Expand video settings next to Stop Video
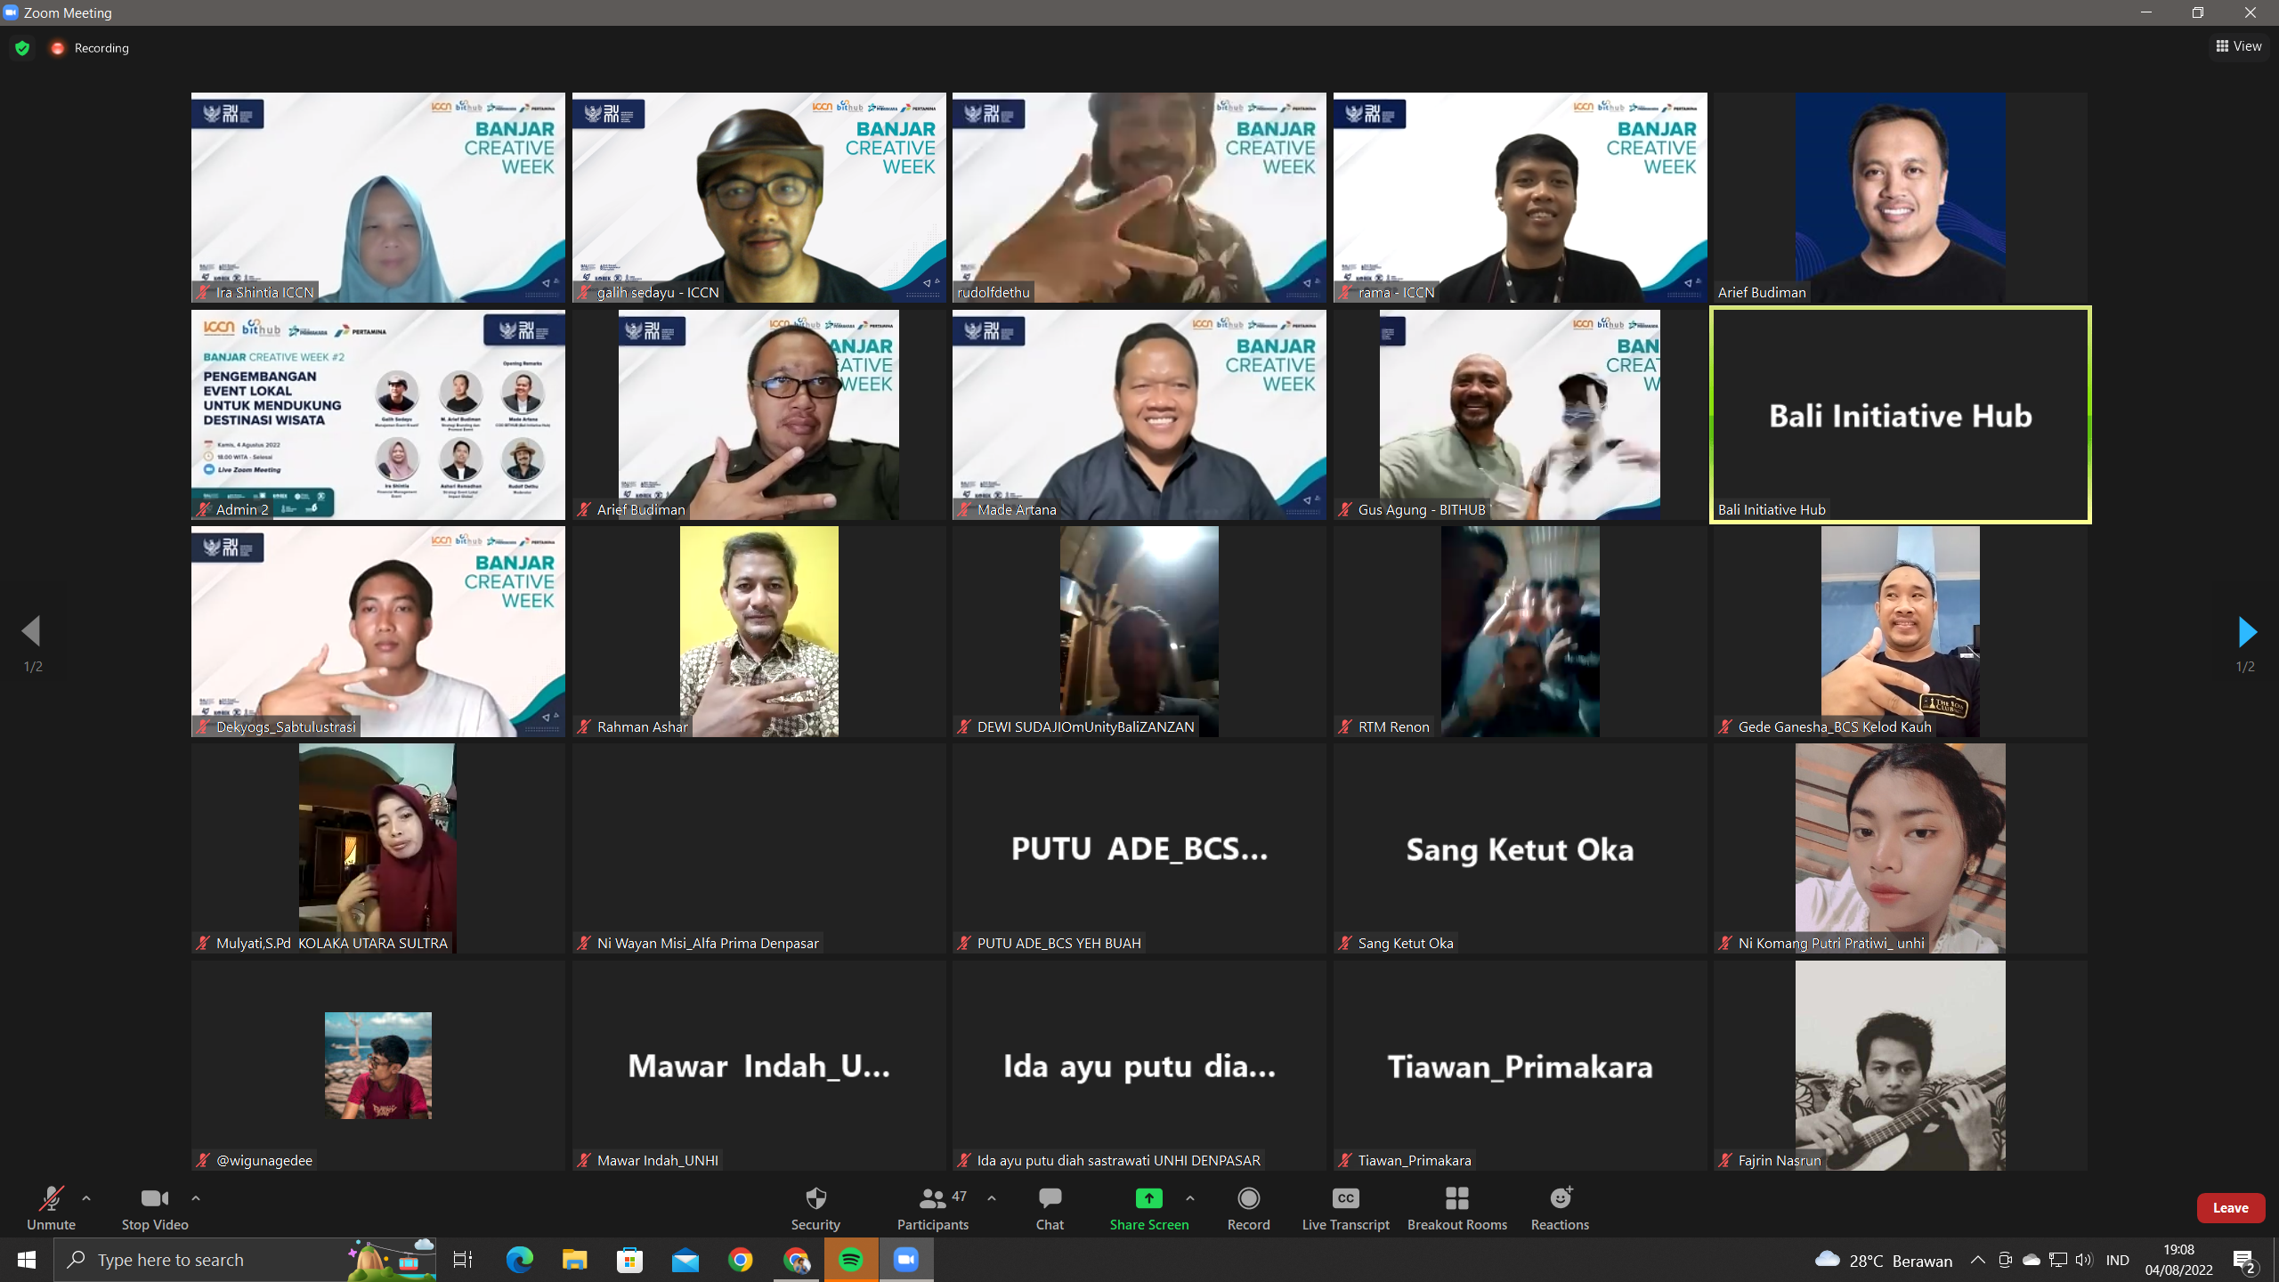This screenshot has width=2279, height=1282. [195, 1197]
